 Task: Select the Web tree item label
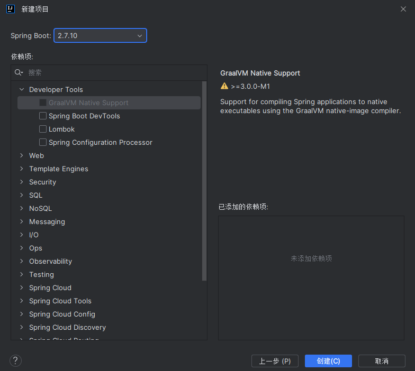37,155
